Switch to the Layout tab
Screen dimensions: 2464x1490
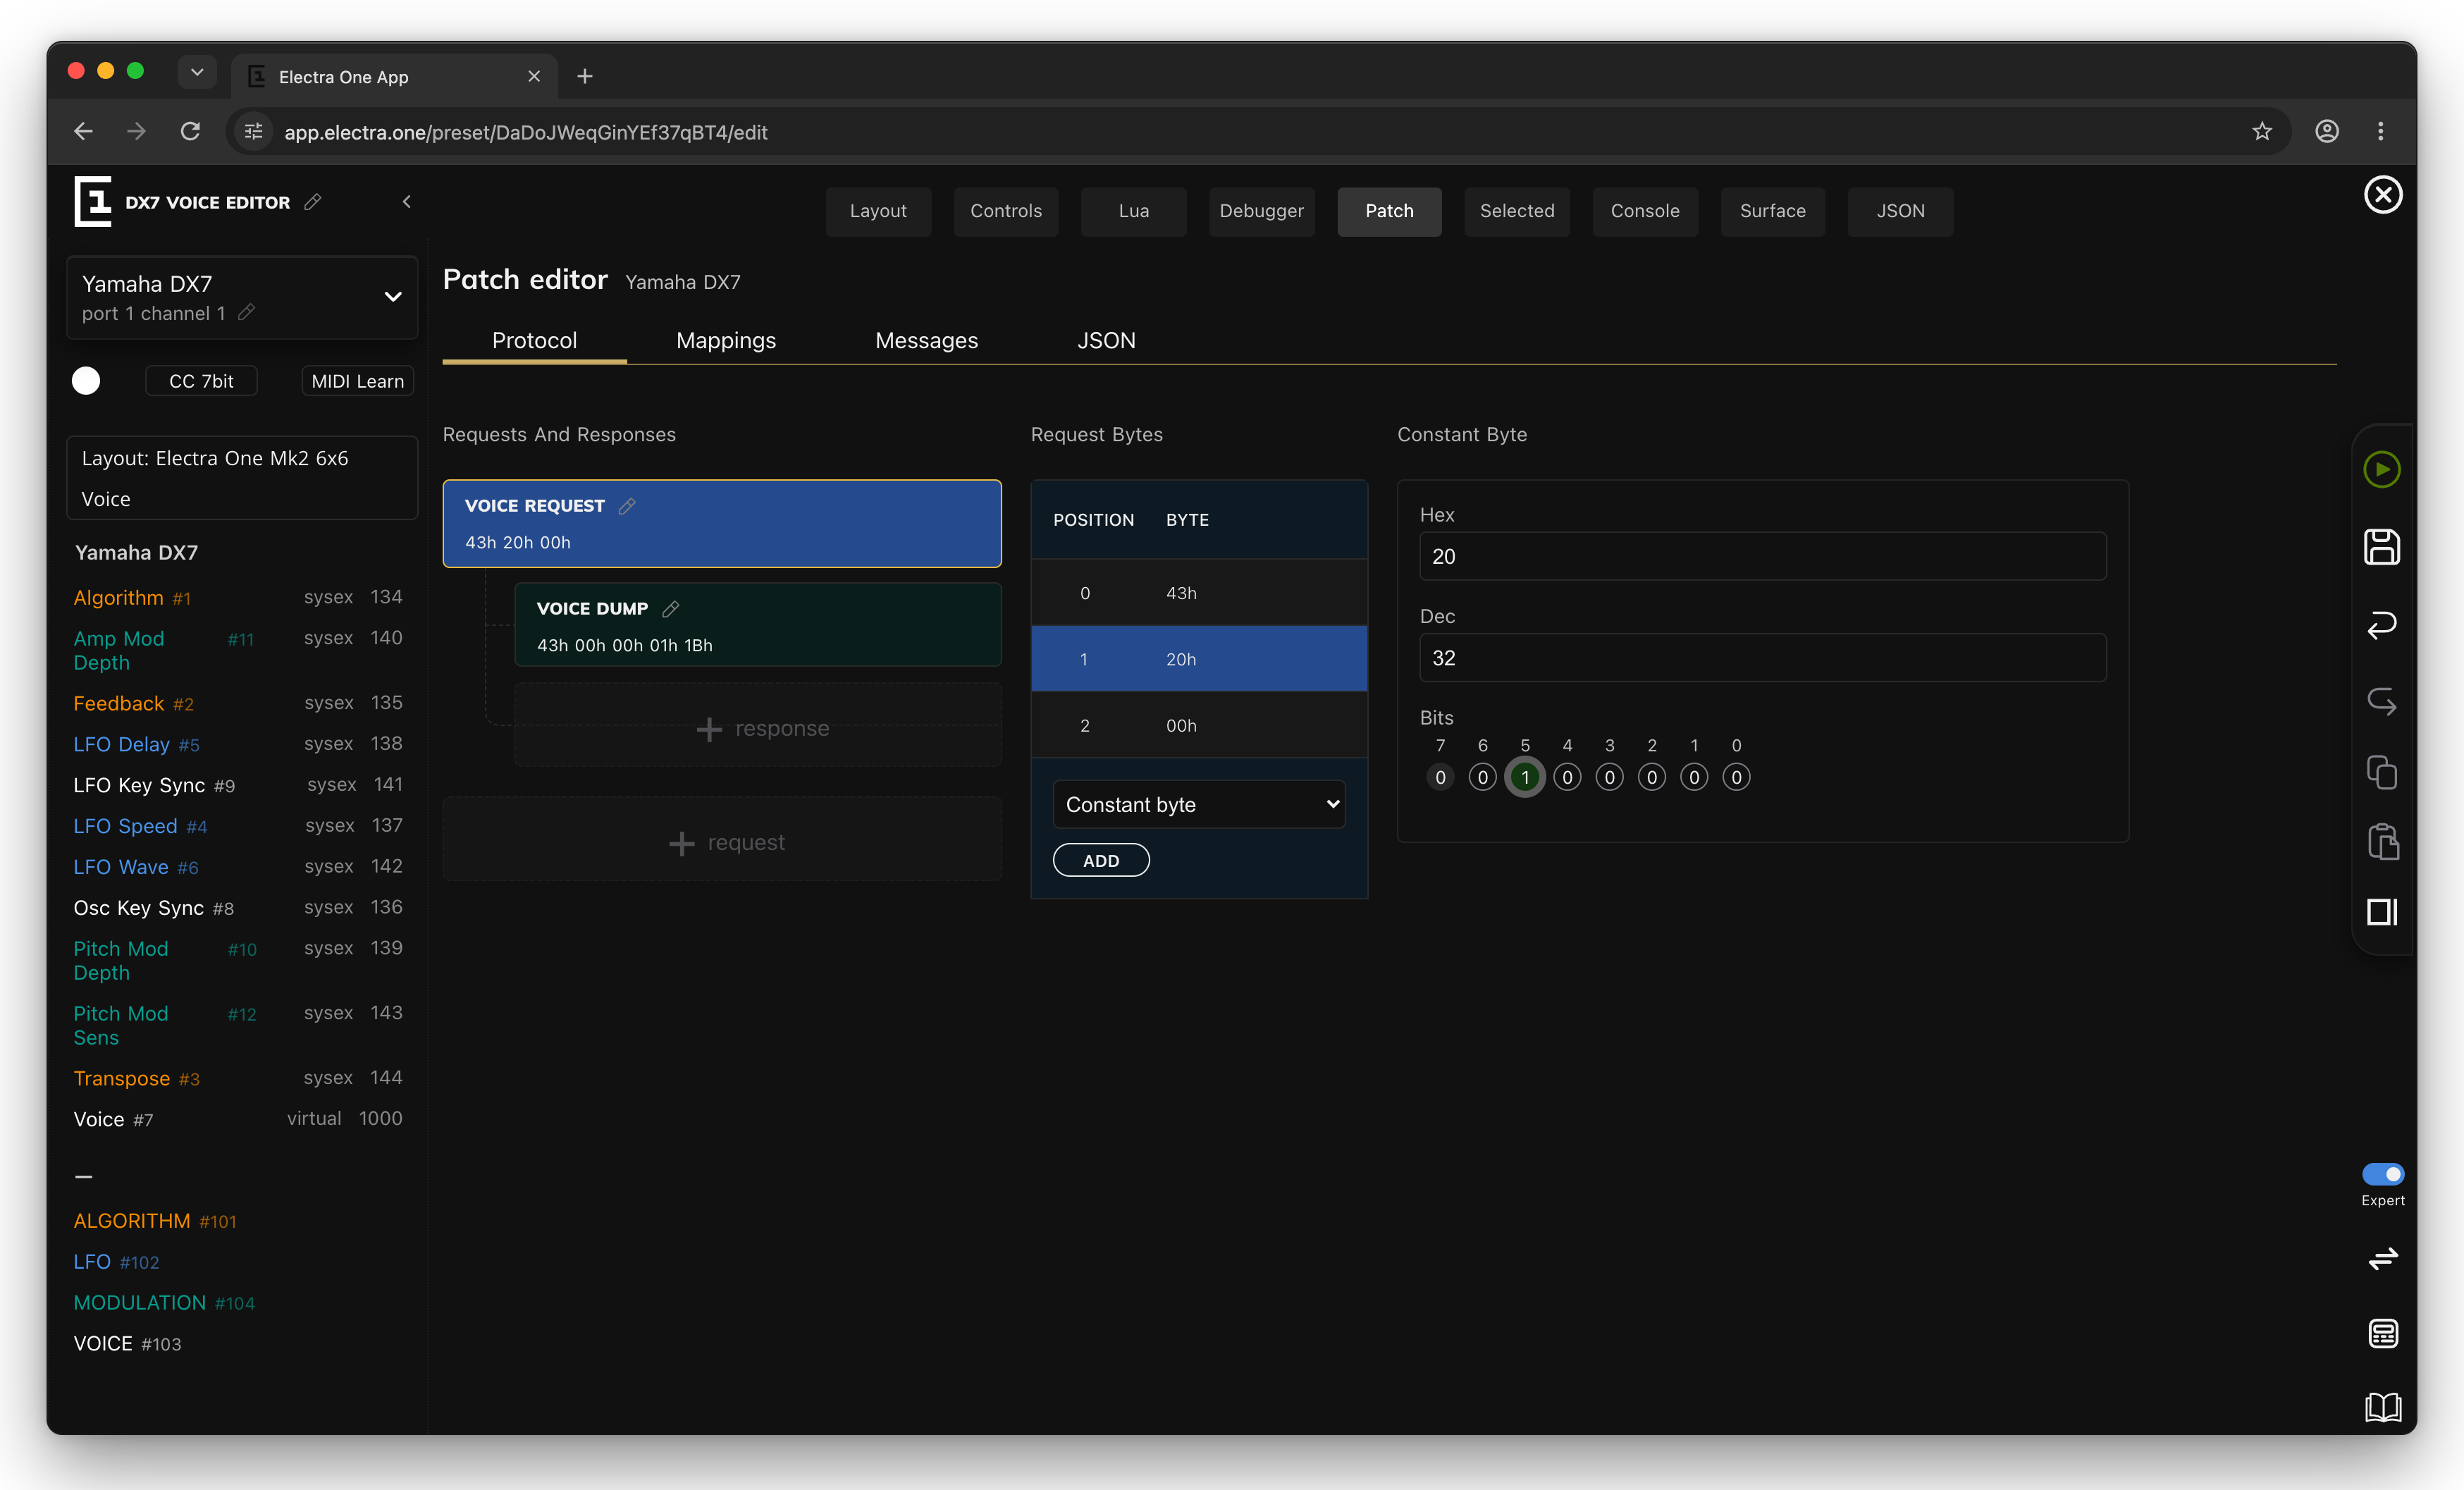click(878, 211)
